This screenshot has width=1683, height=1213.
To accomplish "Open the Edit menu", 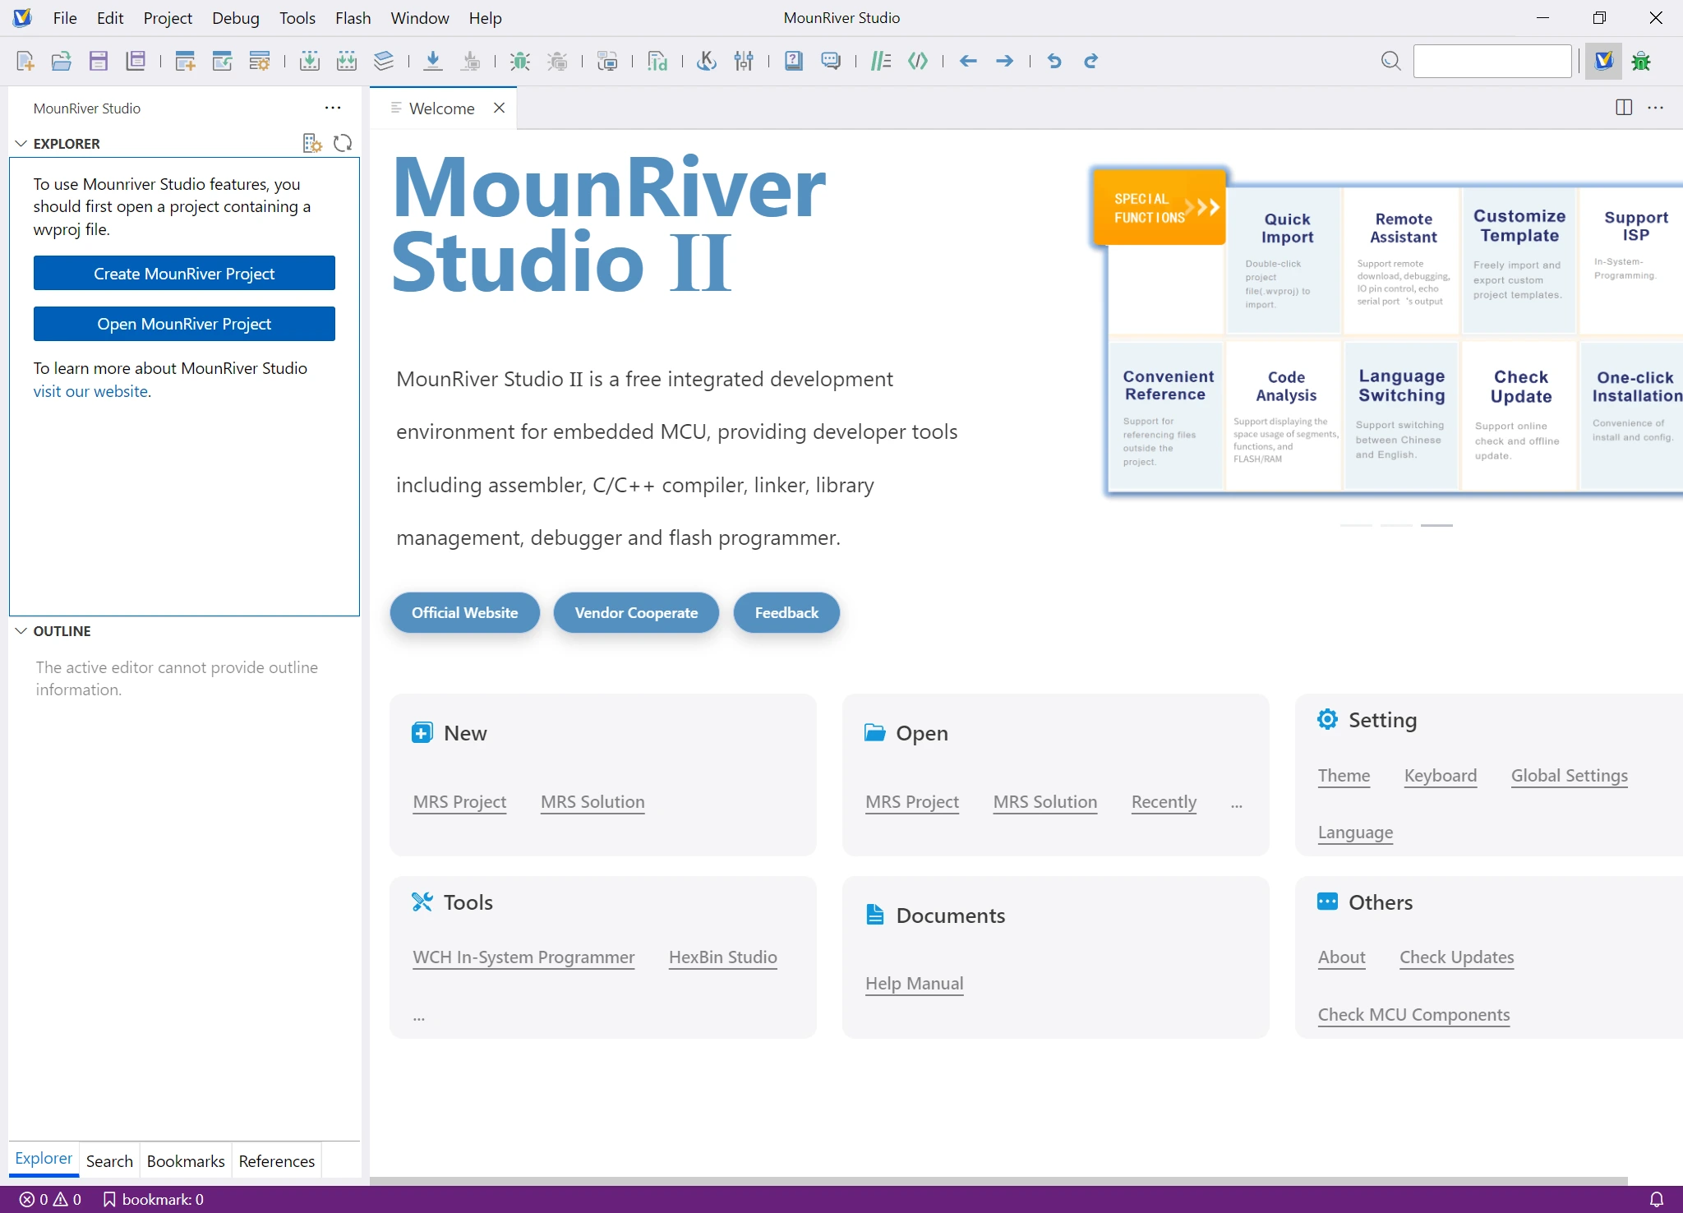I will 110,18.
